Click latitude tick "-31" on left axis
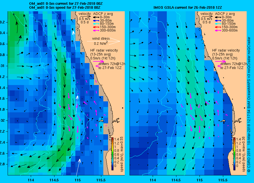 click(2, 66)
